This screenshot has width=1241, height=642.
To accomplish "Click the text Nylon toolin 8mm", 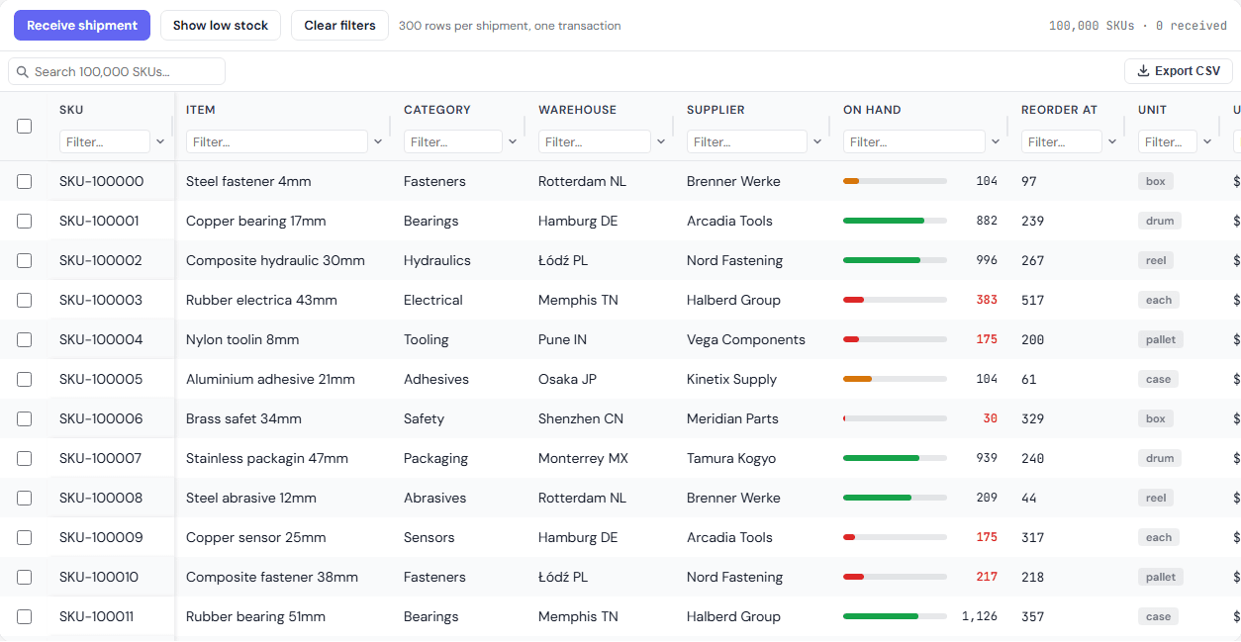I will (242, 339).
